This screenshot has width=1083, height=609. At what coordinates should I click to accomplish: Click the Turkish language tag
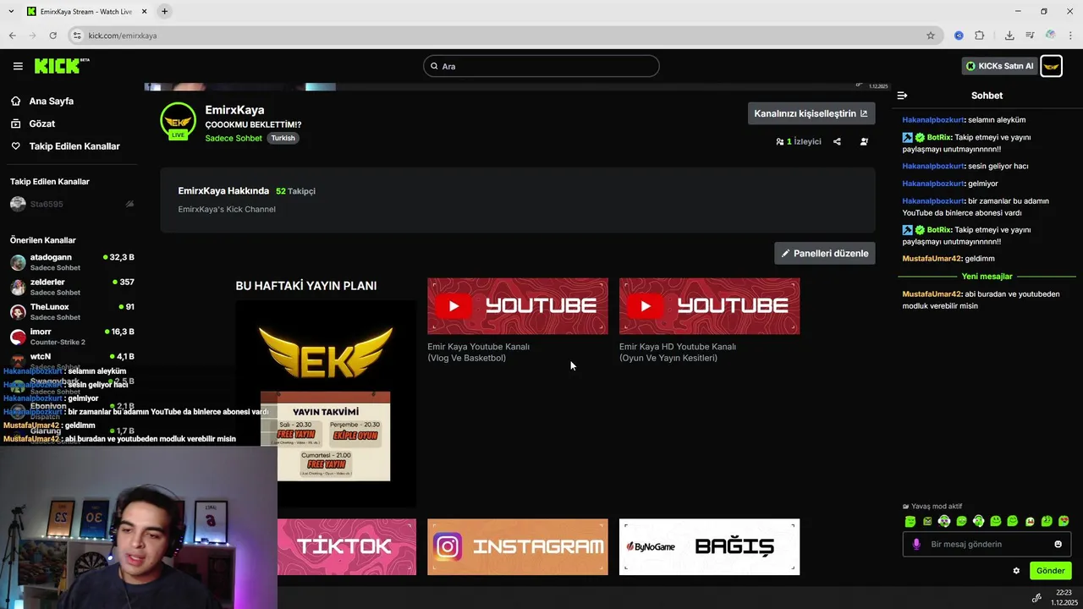point(283,138)
